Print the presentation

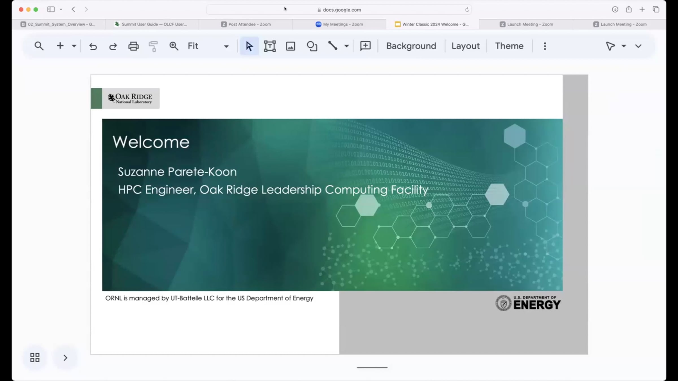click(x=133, y=46)
